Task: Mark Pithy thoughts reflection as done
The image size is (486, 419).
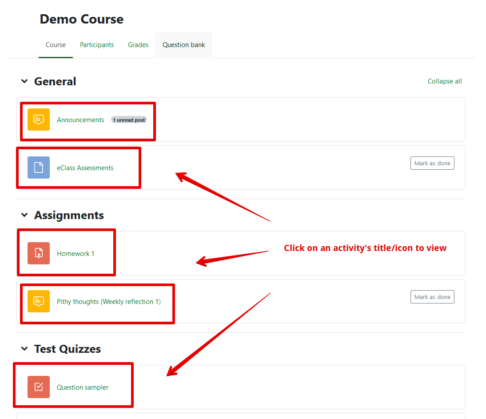Action: 432,297
